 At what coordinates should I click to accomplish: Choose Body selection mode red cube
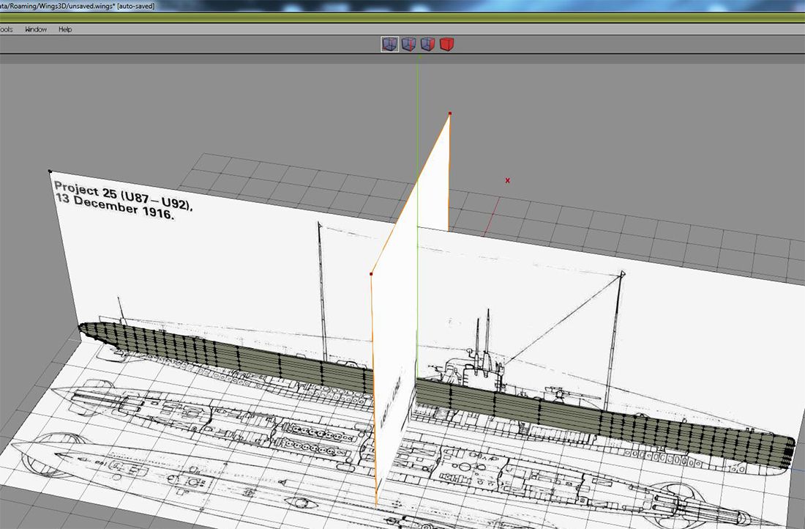coord(446,44)
